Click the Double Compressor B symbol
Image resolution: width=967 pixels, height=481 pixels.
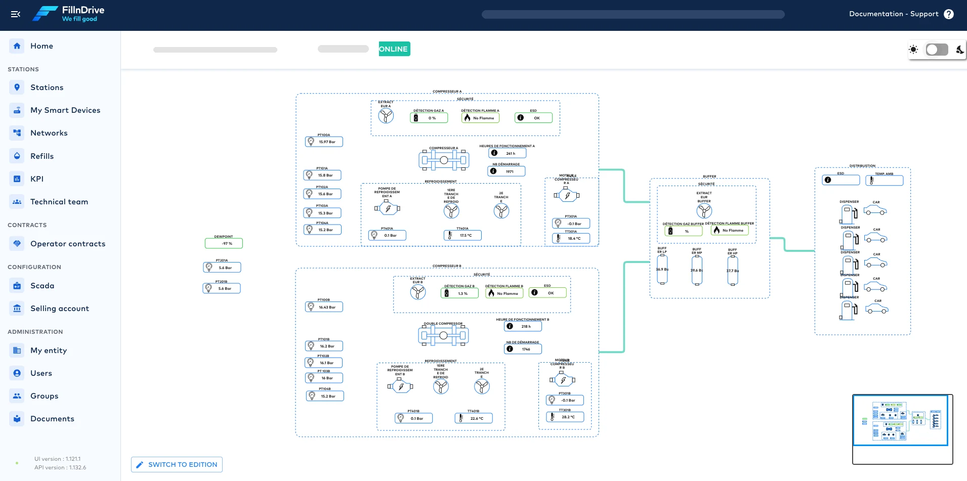coord(443,335)
